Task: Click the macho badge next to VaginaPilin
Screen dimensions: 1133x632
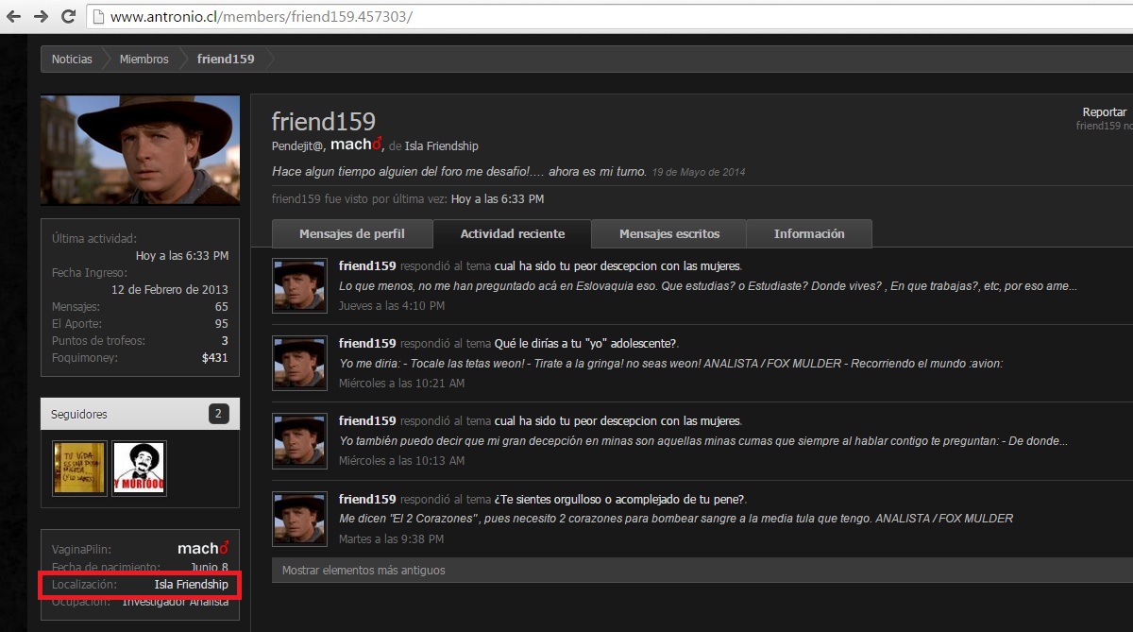Action: coord(203,548)
